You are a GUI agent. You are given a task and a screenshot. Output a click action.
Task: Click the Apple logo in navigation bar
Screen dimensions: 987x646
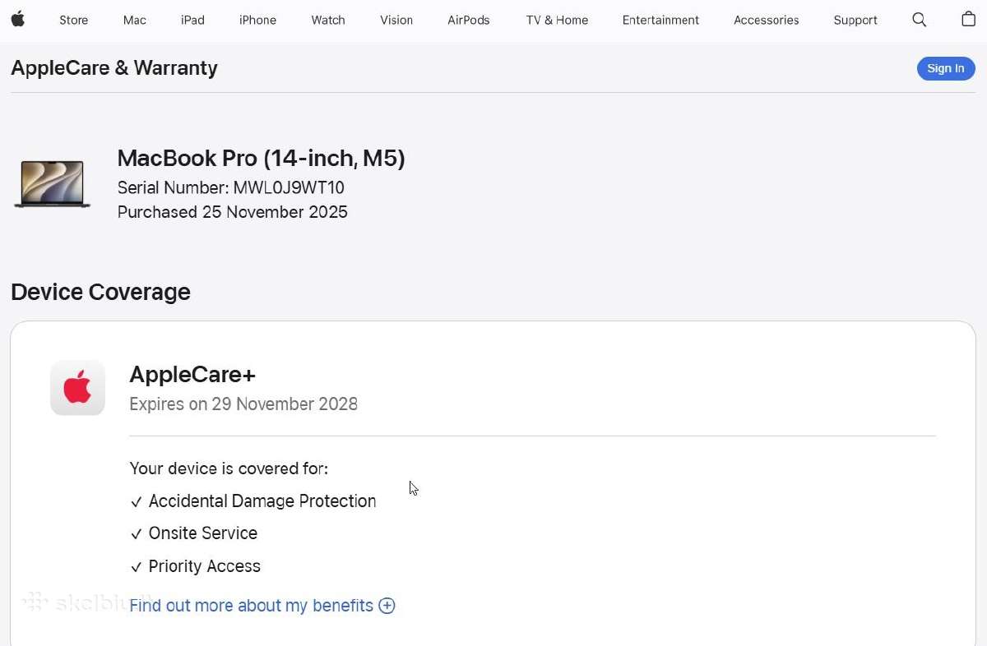point(18,19)
